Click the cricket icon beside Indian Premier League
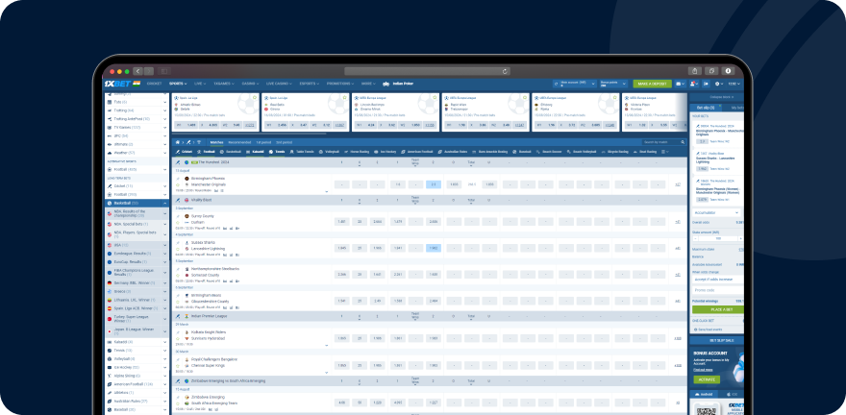This screenshot has height=415, width=846. (x=178, y=316)
